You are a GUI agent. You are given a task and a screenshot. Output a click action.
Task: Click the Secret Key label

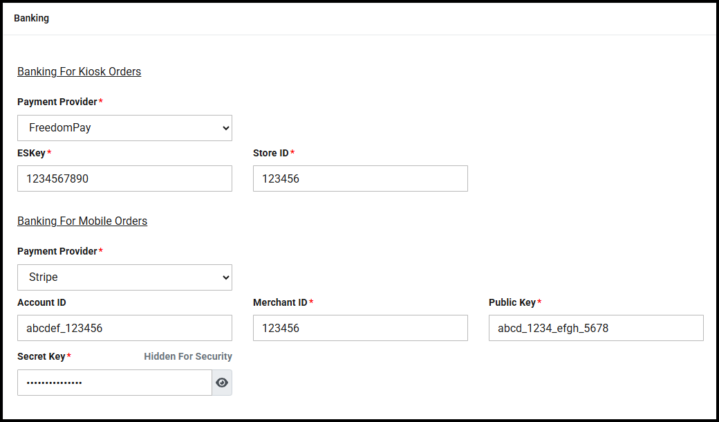[41, 357]
